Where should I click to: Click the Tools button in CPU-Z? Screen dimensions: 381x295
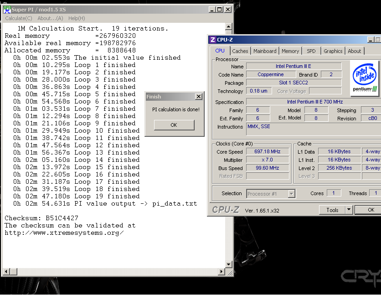pyautogui.click(x=332, y=210)
